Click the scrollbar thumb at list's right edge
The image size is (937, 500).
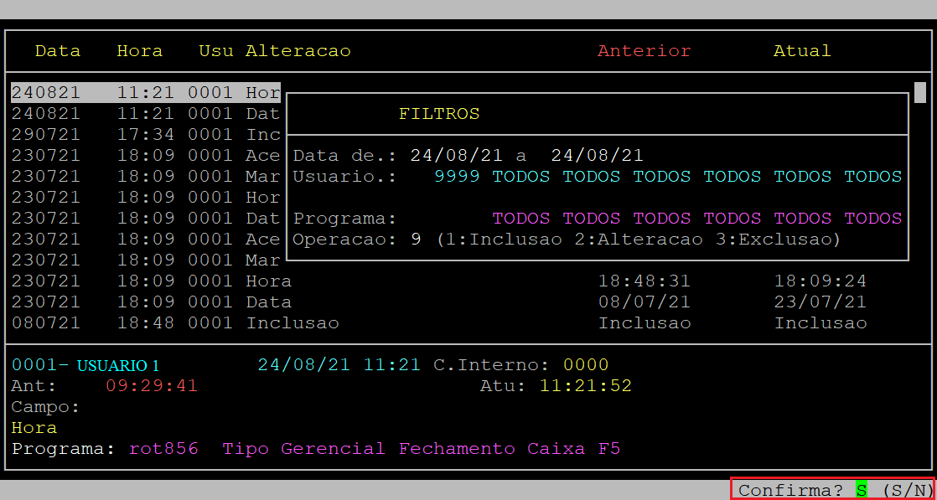tap(919, 92)
